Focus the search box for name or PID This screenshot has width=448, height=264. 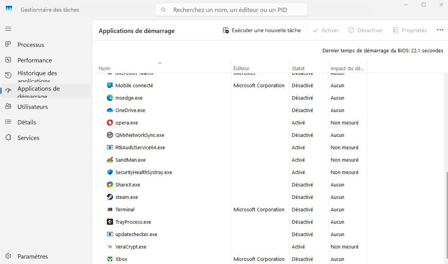[231, 10]
